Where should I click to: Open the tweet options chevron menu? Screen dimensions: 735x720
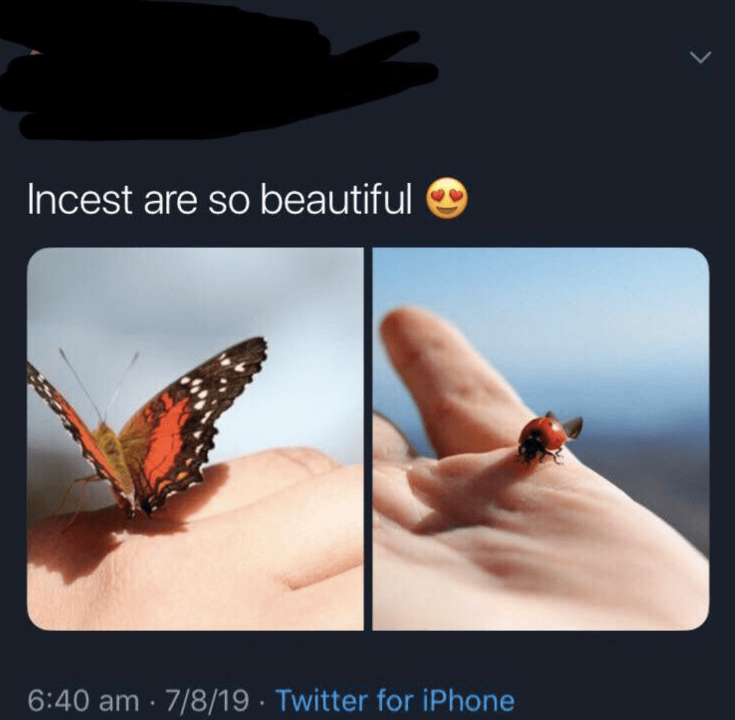click(x=700, y=58)
